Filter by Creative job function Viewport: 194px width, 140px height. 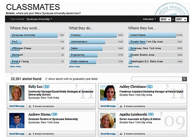click(96, 35)
